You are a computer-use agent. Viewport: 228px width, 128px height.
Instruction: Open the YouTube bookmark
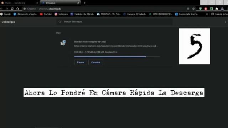(x=46, y=14)
